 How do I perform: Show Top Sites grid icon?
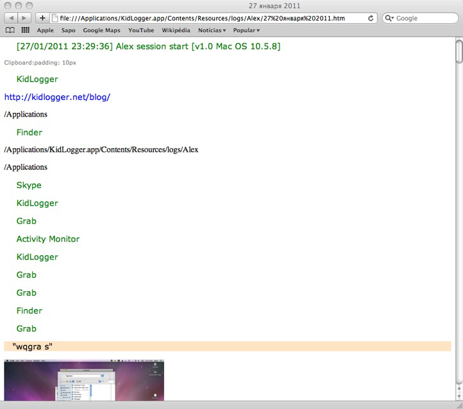[26, 29]
